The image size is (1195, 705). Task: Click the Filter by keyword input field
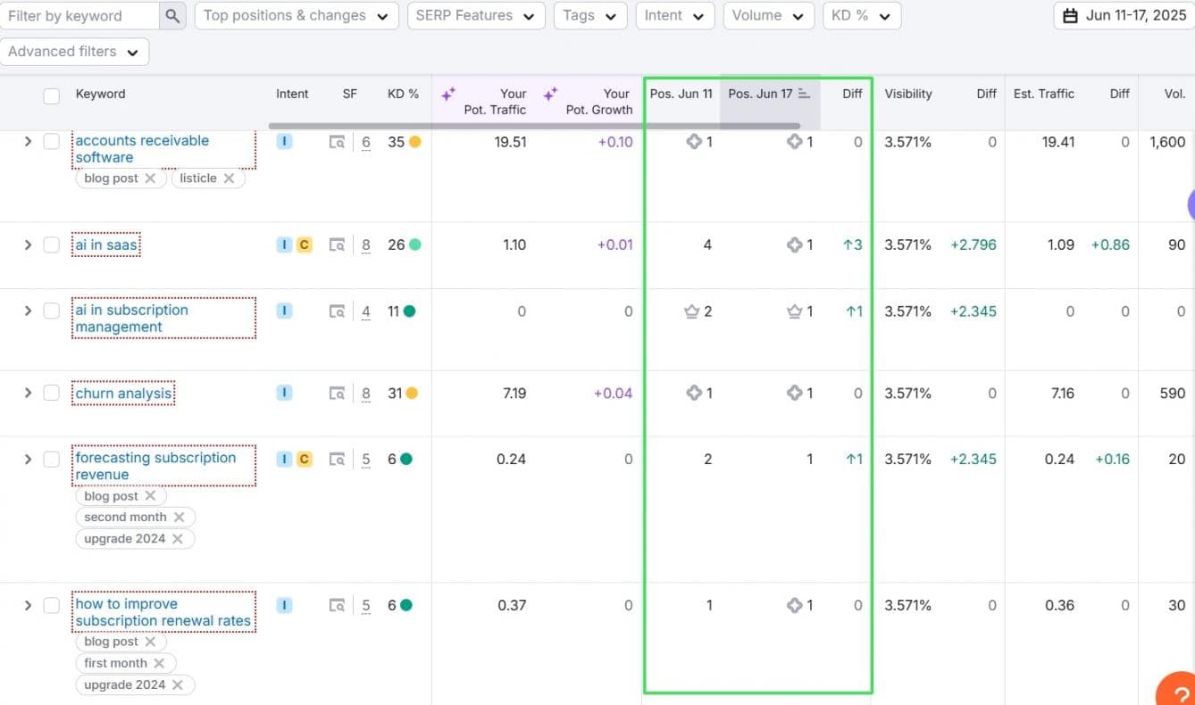79,15
